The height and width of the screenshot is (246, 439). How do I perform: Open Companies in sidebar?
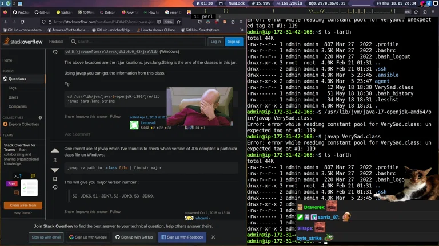coord(18,106)
